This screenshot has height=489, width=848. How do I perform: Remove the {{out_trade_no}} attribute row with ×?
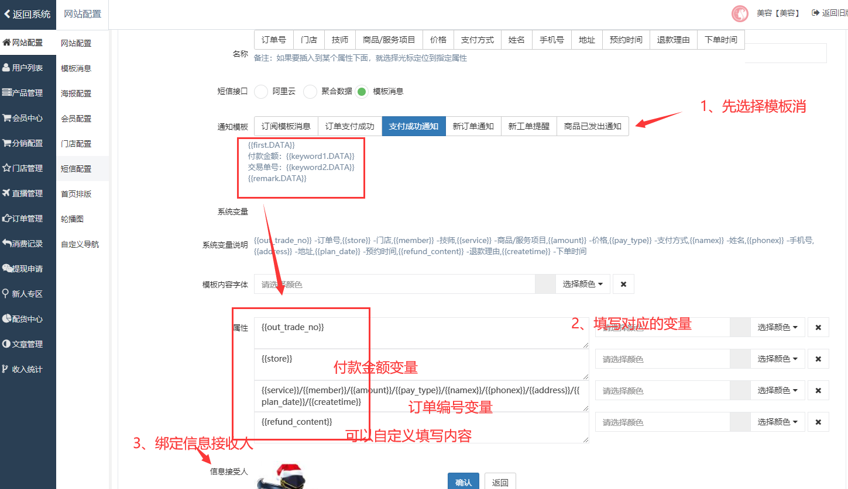[x=818, y=327]
